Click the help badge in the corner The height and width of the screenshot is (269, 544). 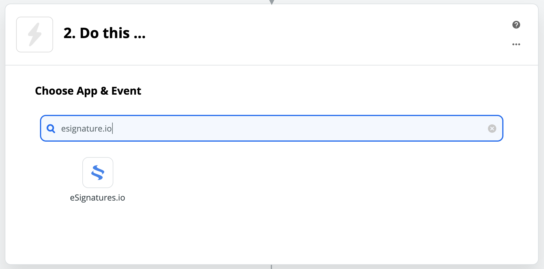point(516,25)
